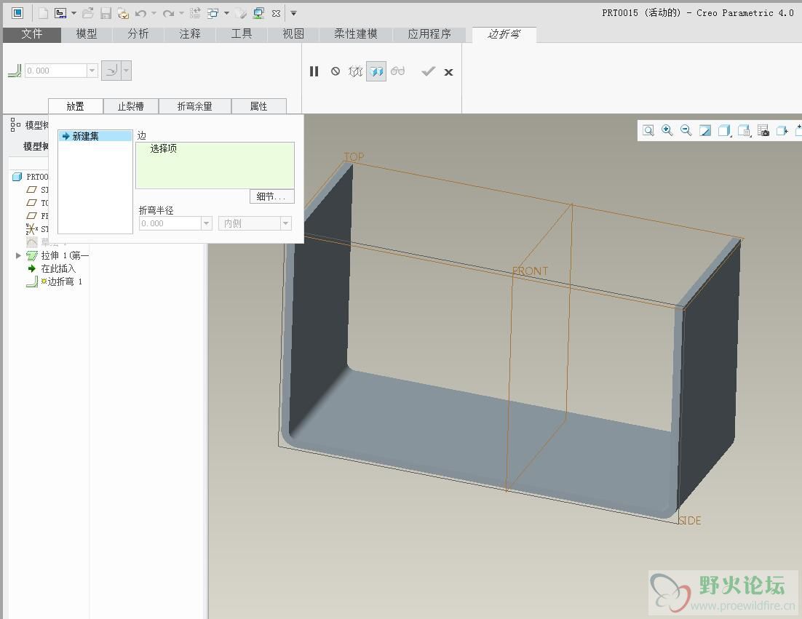Screen dimensions: 802x619
Task: Click the Creo application window icon
Action: point(17,13)
